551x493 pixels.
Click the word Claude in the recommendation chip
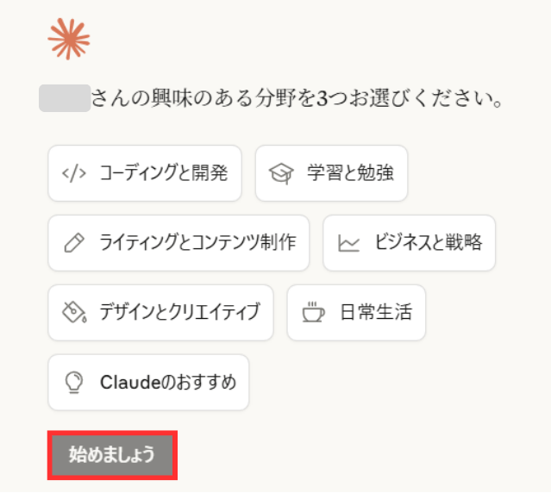point(131,383)
